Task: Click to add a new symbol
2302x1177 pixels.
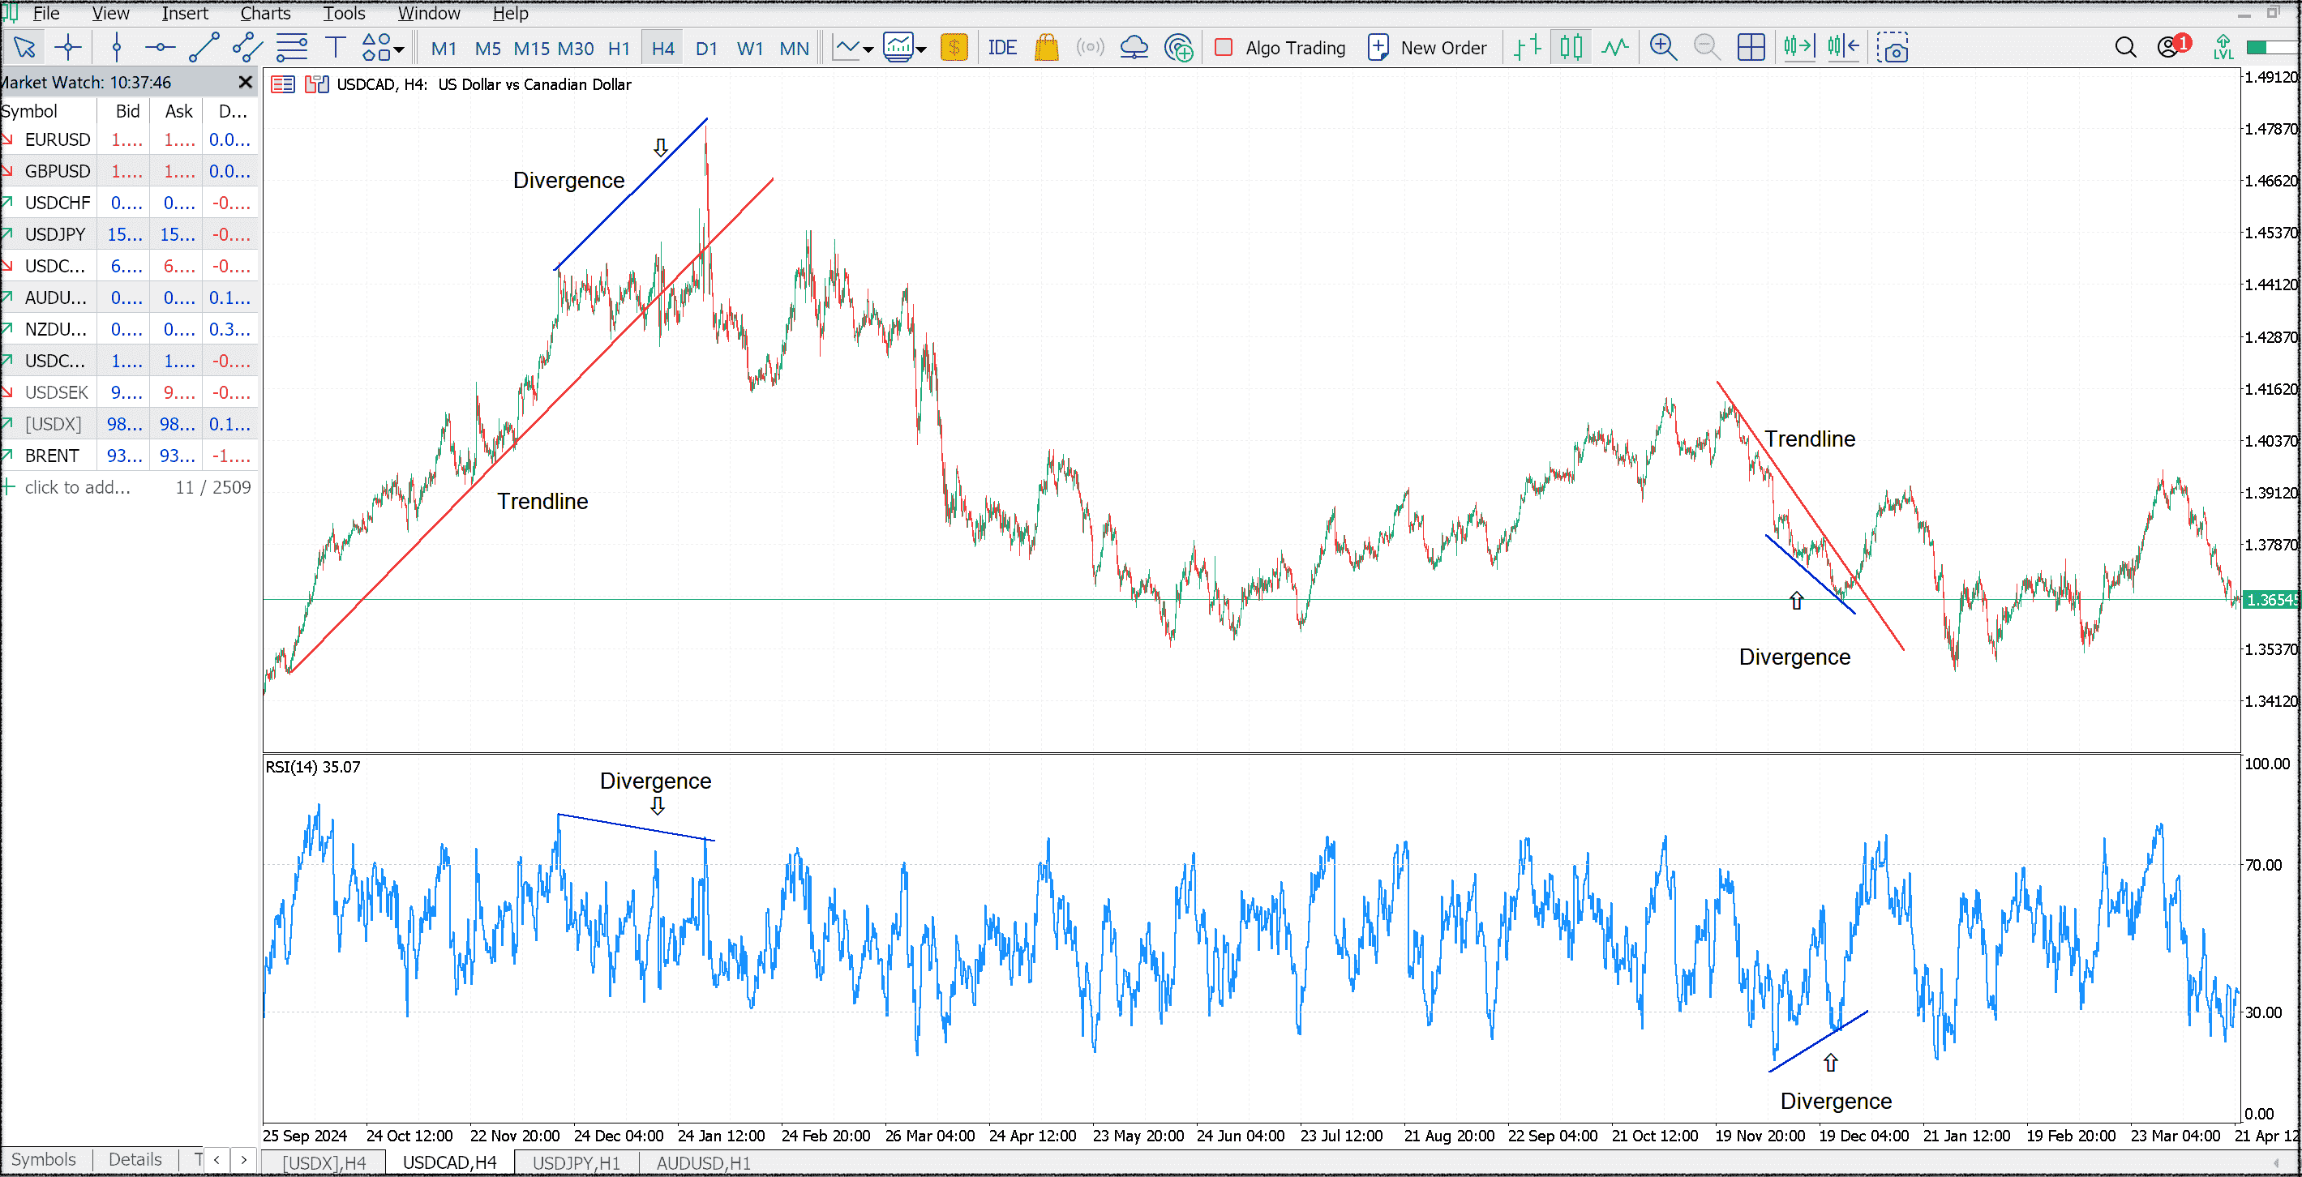Action: 77,487
